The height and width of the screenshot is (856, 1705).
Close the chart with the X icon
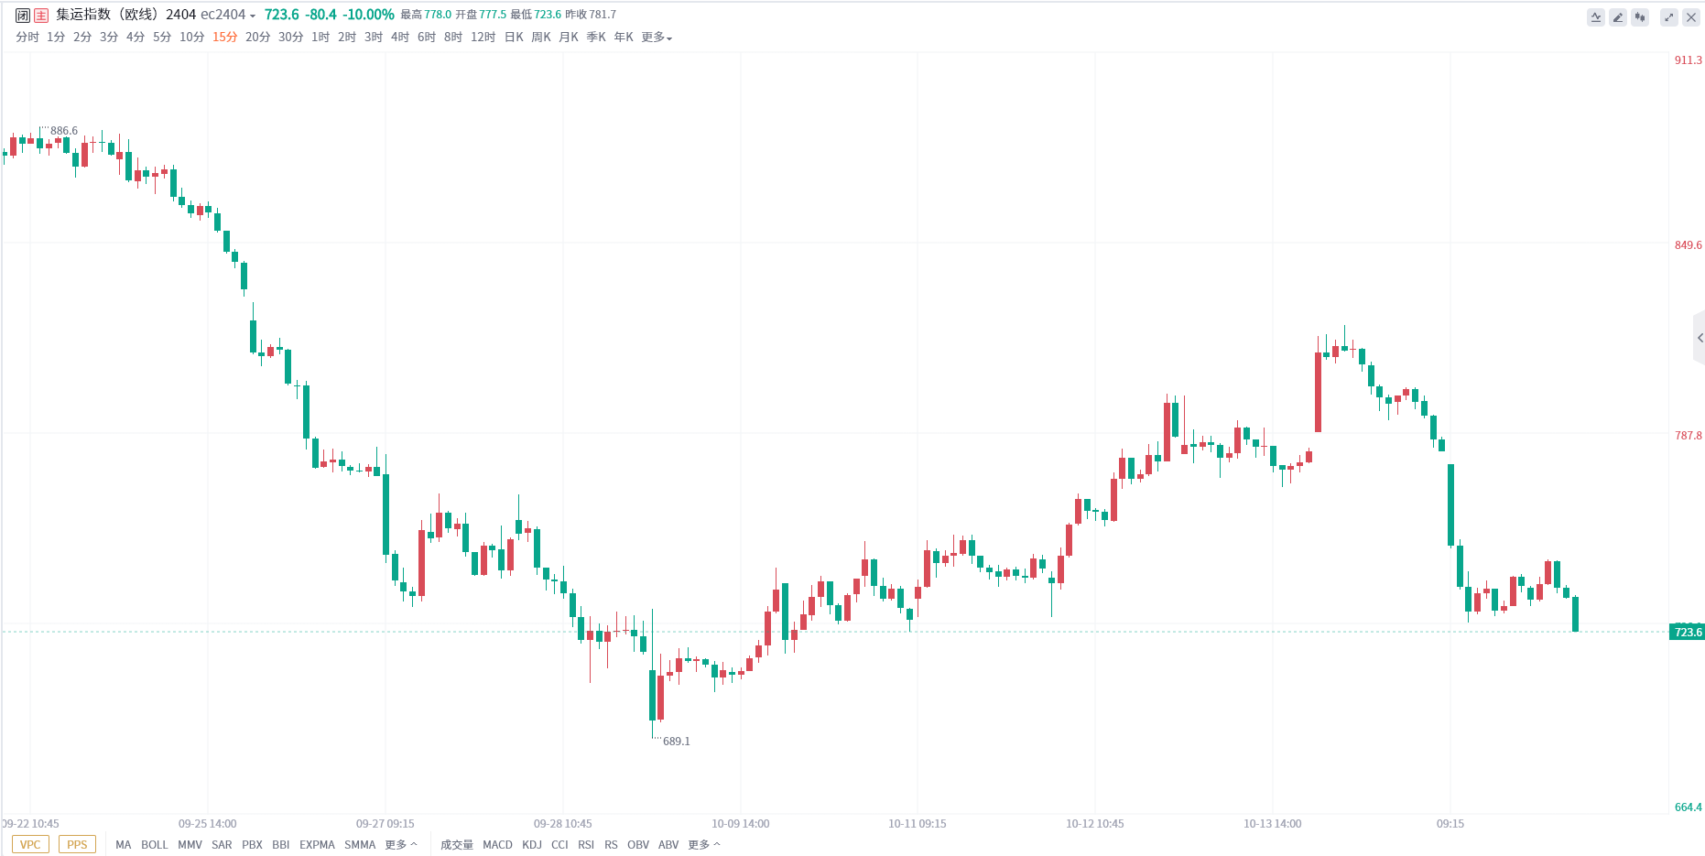[1691, 16]
